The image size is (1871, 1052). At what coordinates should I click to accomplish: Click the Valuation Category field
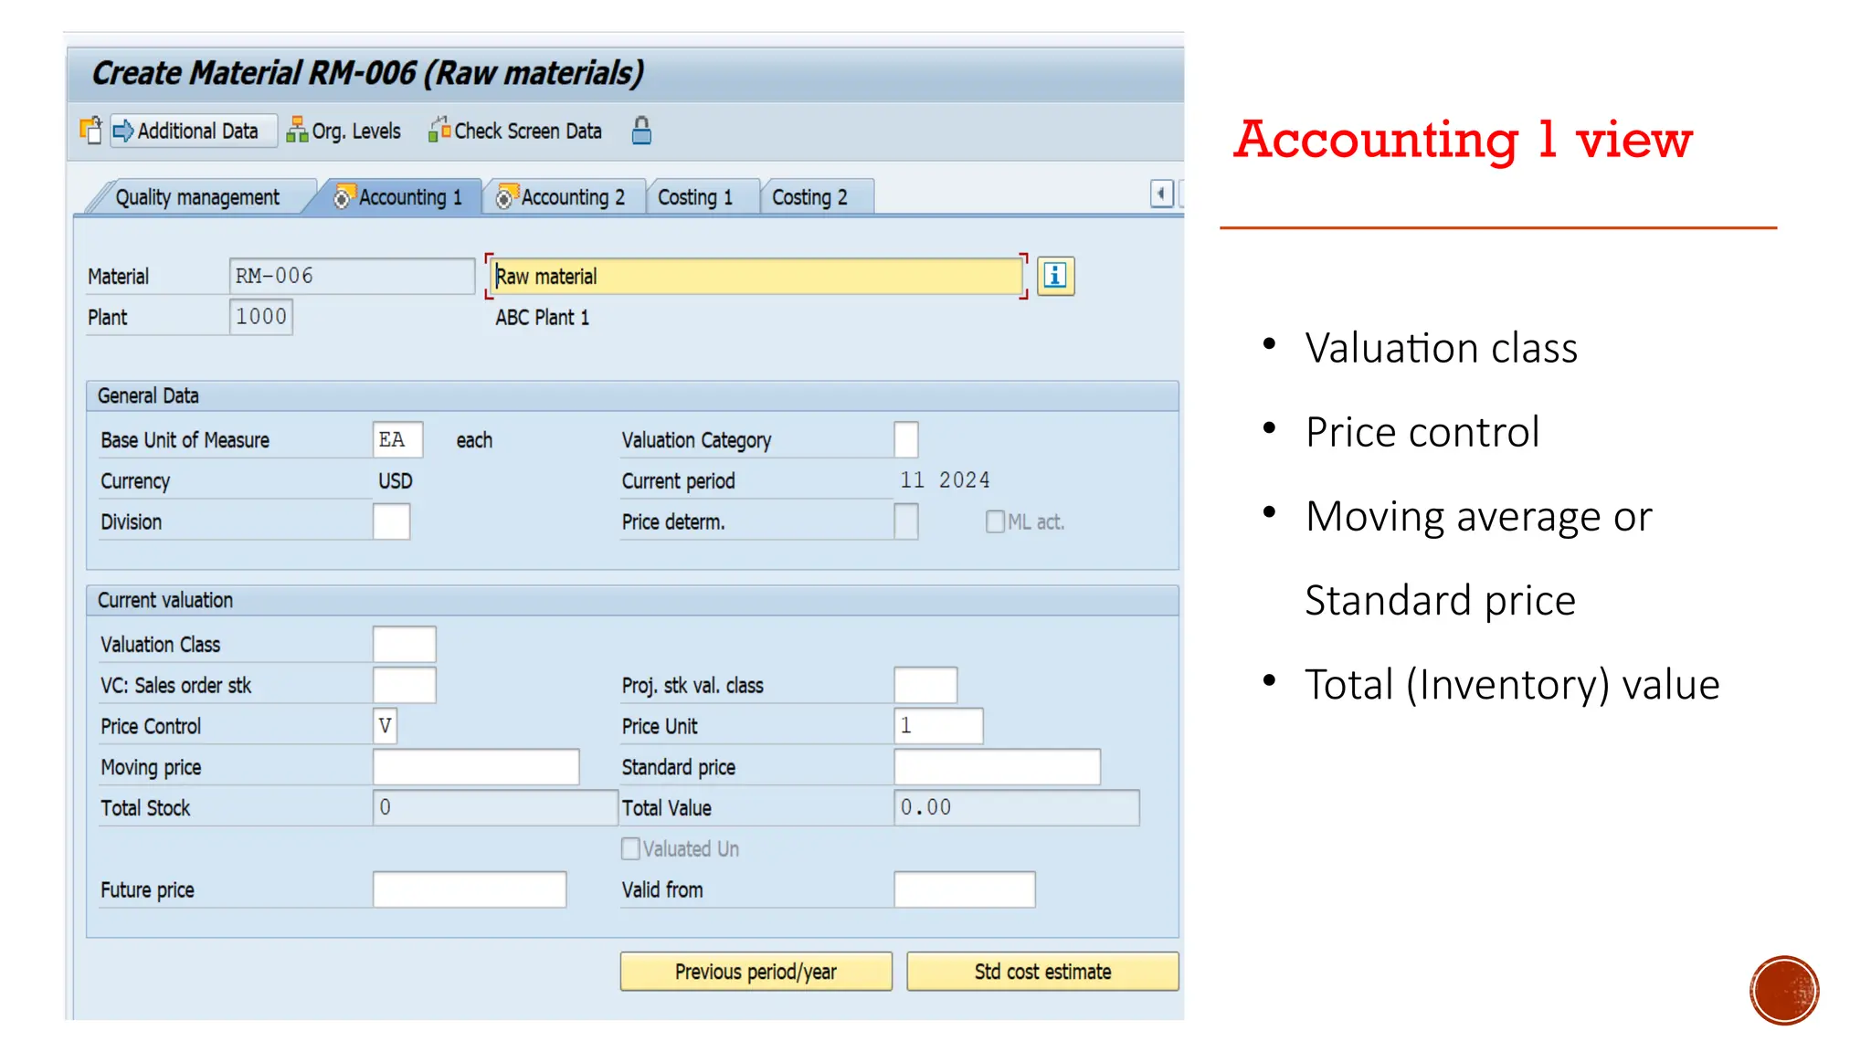(906, 439)
